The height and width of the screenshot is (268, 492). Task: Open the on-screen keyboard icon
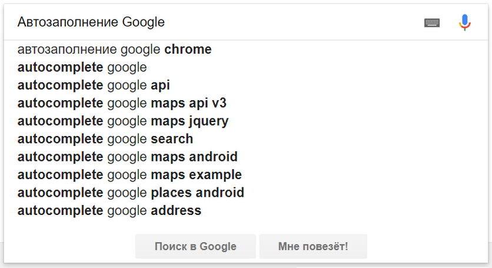pos(432,23)
